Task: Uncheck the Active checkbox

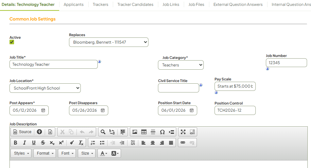Action: [x=12, y=42]
